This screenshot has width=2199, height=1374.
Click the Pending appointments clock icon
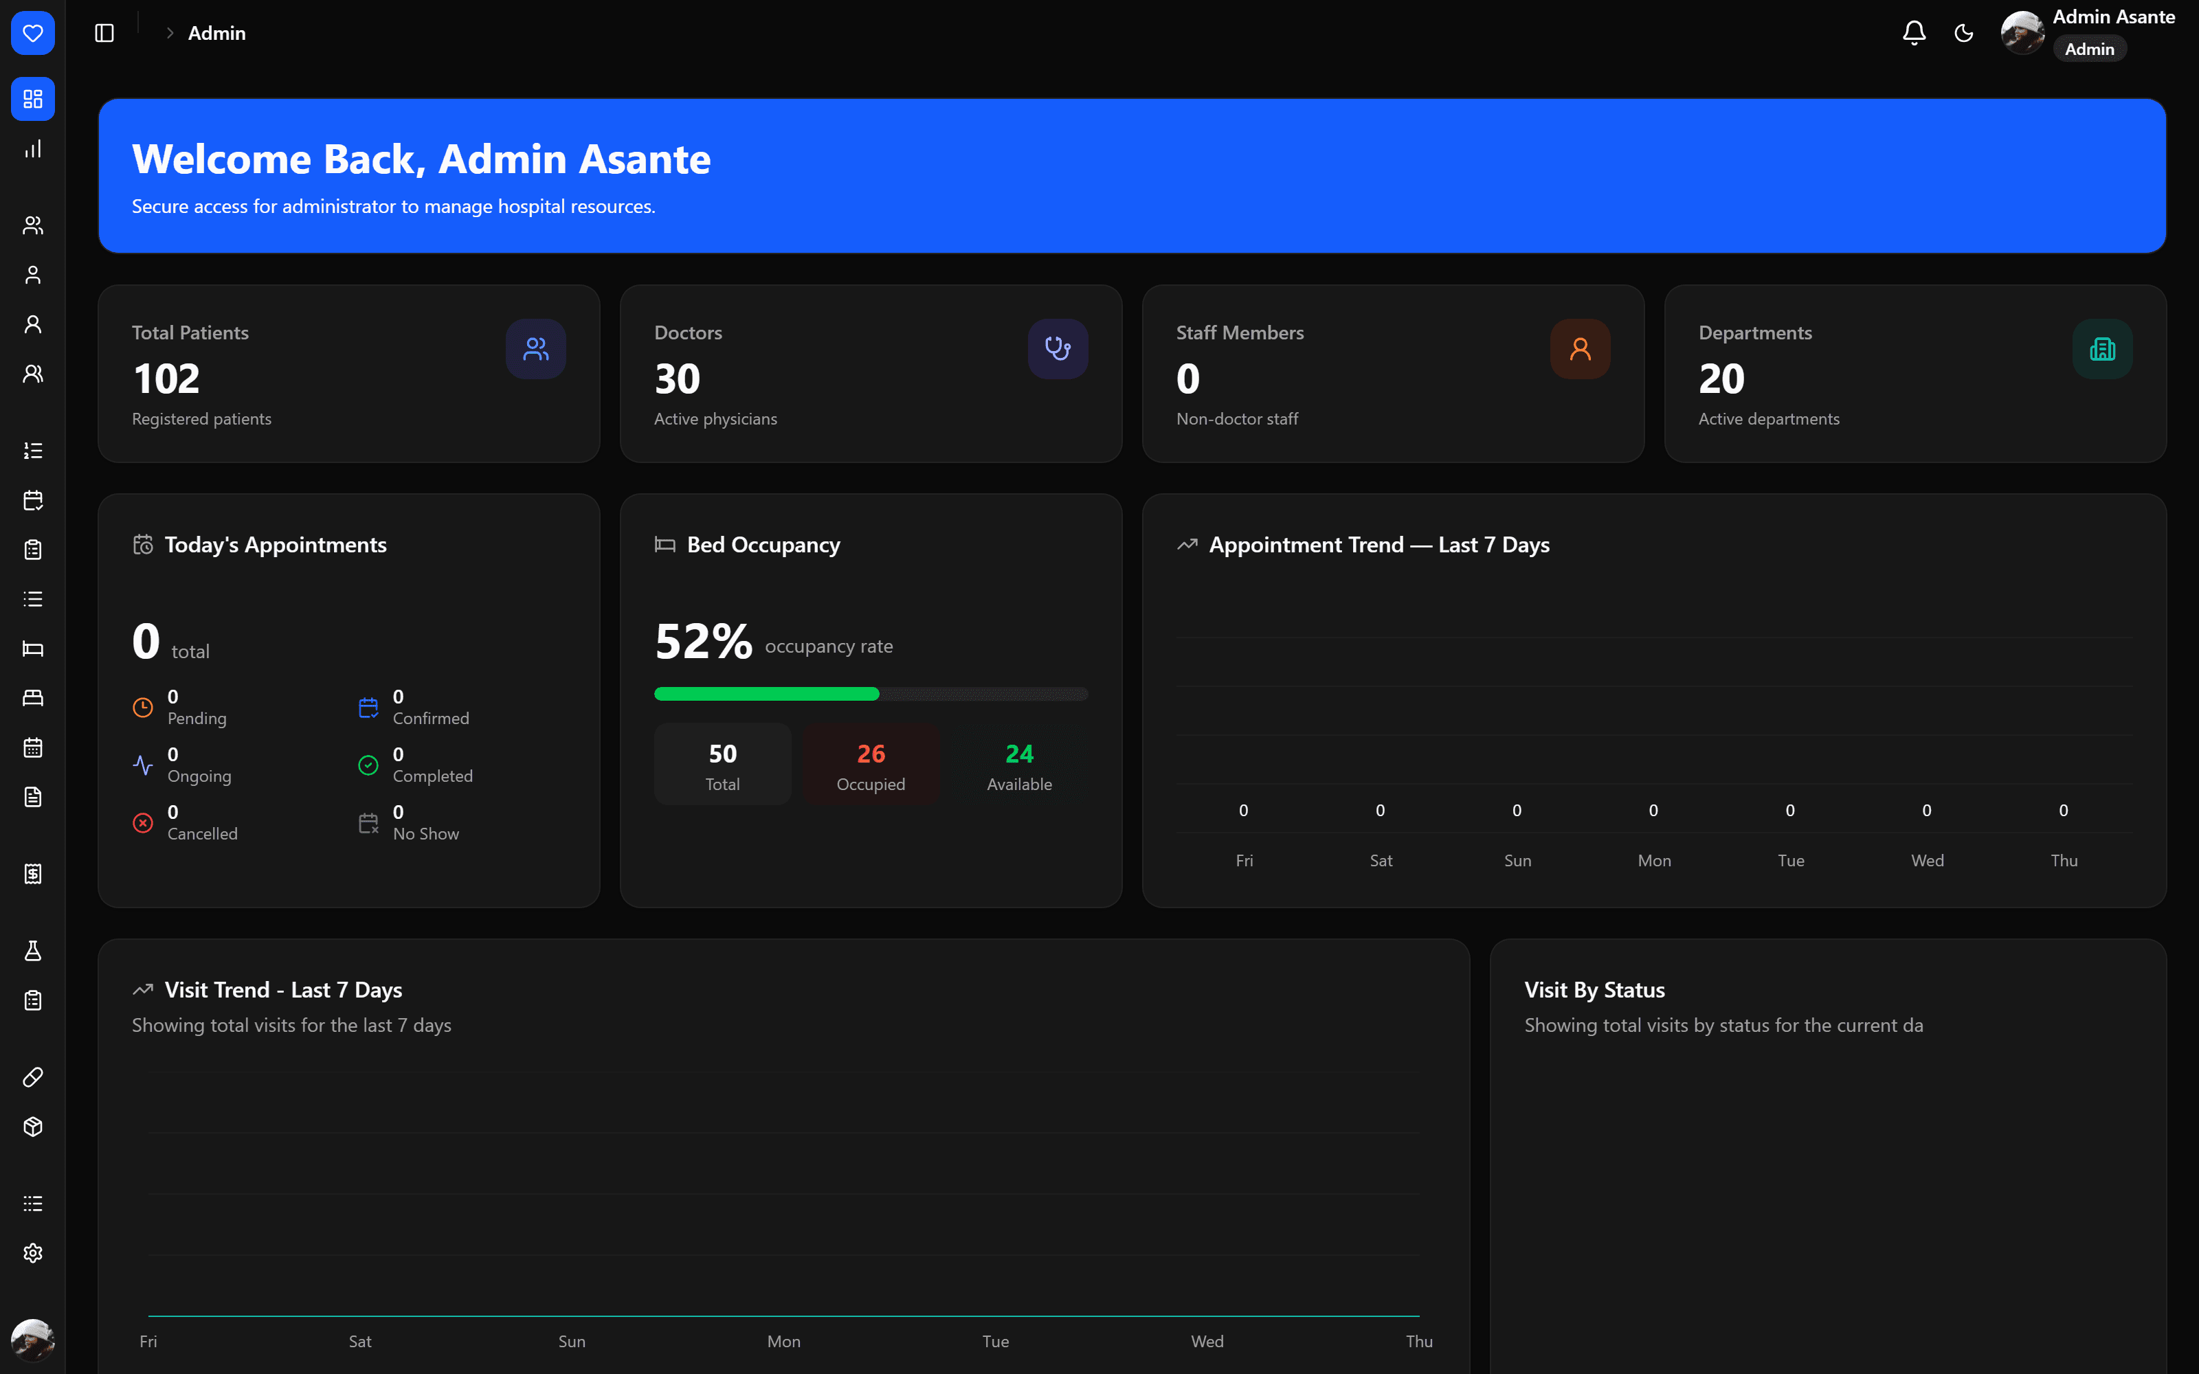point(143,707)
